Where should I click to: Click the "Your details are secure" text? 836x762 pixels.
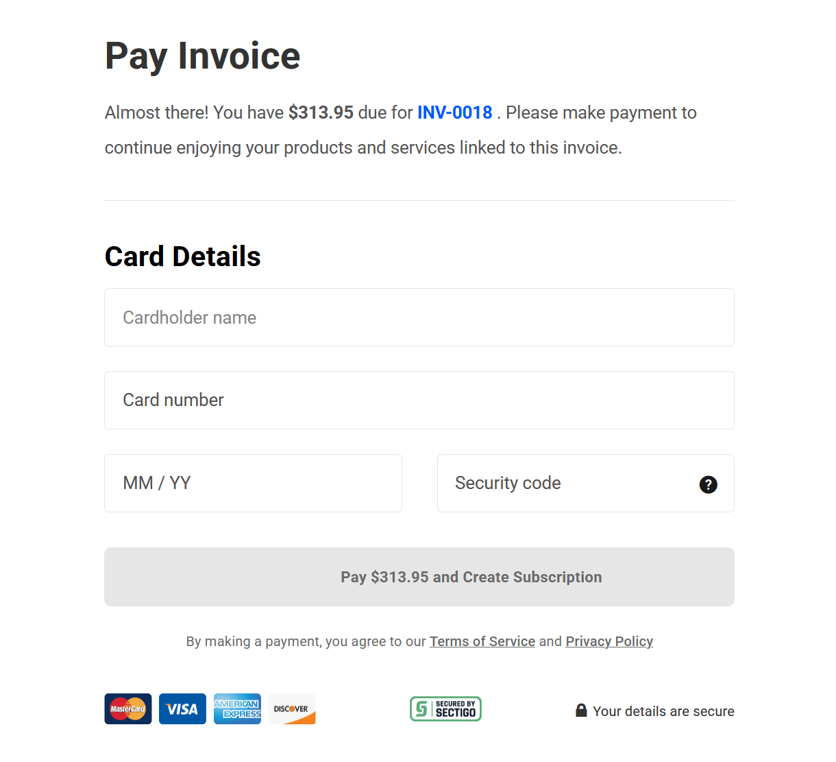[663, 711]
